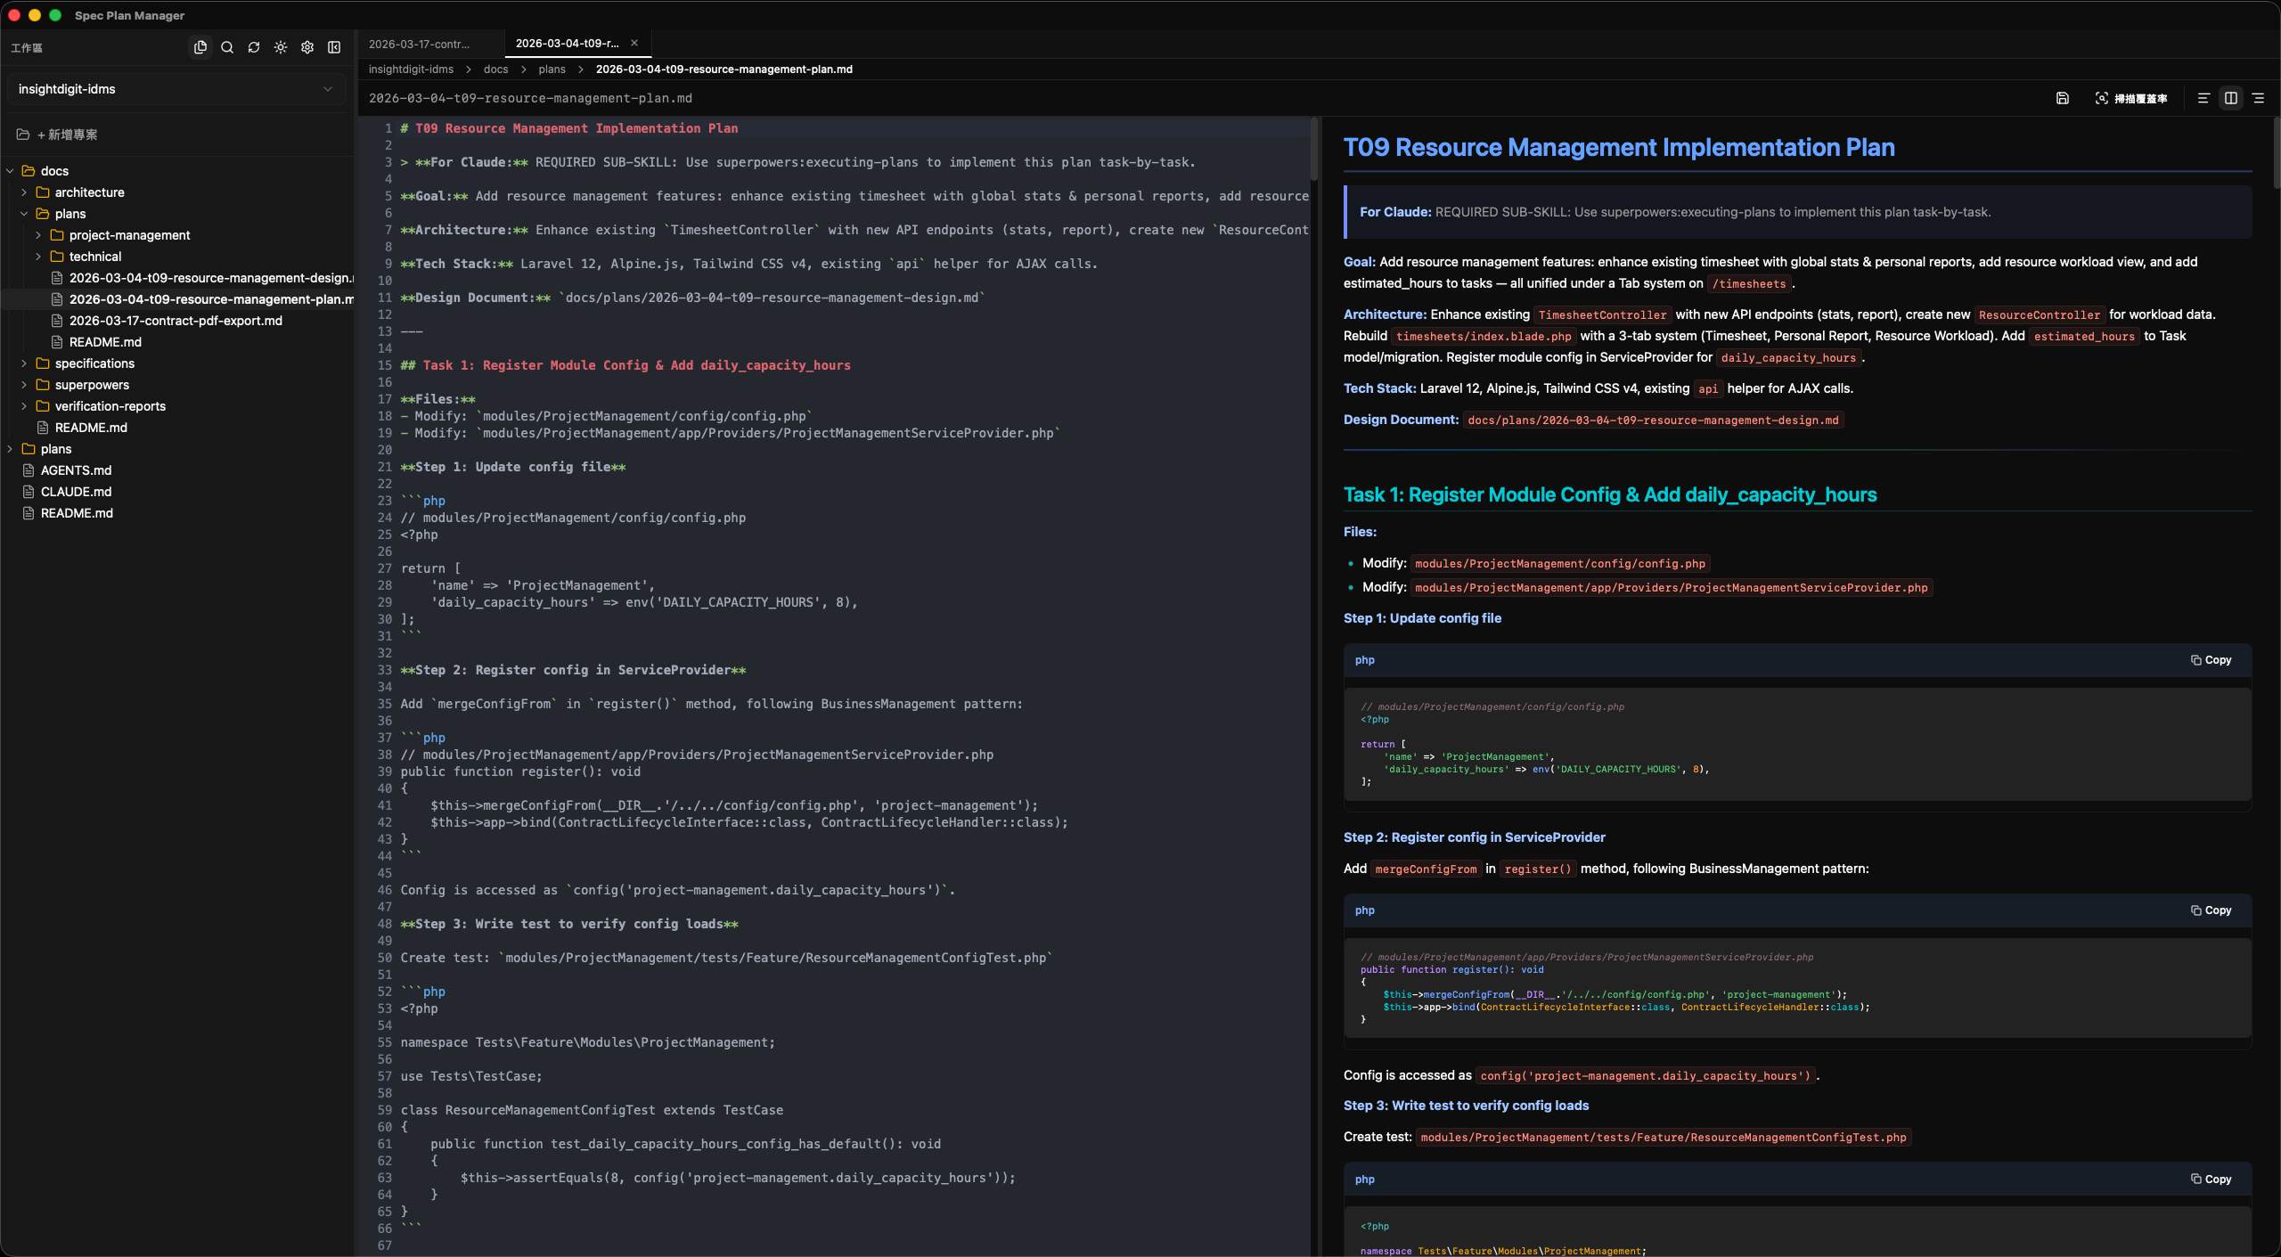
Task: Switch to preview-only view mode
Action: [2258, 98]
